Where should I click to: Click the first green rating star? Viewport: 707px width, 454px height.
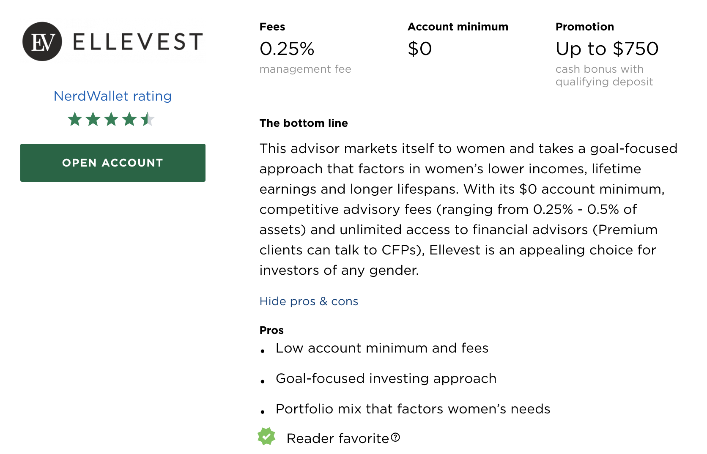(x=75, y=119)
